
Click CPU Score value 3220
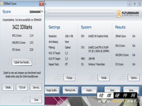[x=31, y=50]
